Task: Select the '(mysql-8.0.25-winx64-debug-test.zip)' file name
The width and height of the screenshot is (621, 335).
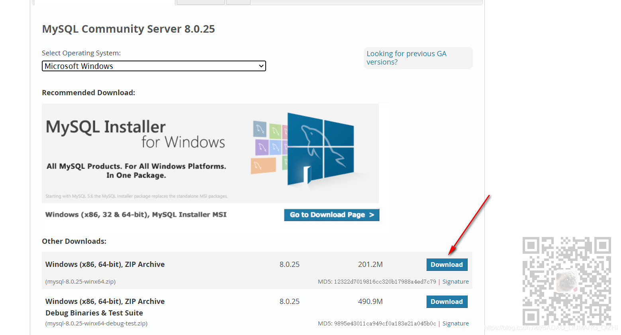Action: coord(96,323)
